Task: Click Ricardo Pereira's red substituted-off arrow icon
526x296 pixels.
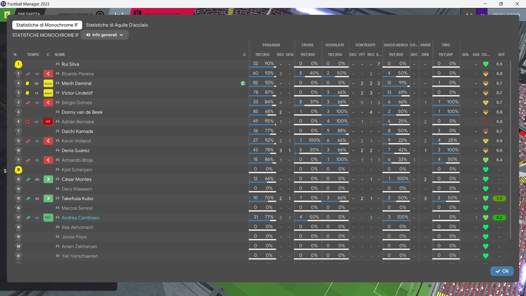Action: pyautogui.click(x=28, y=74)
